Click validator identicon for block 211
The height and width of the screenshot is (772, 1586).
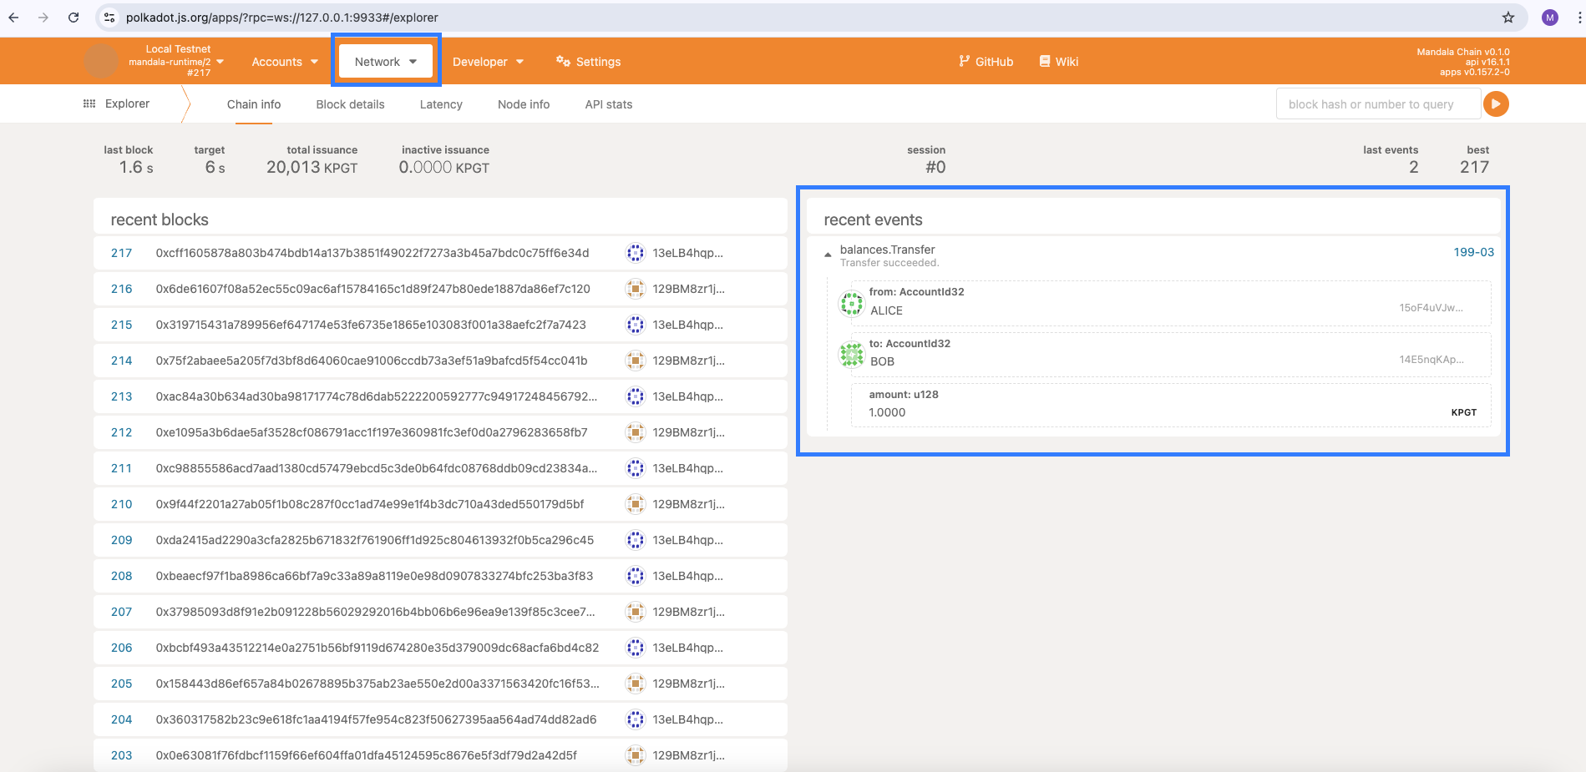[x=636, y=468]
